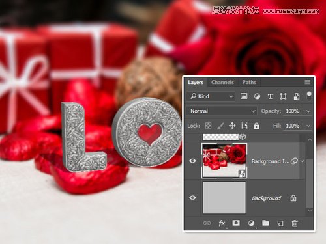
Task: Click the Background layer lock icon
Action: pos(293,198)
